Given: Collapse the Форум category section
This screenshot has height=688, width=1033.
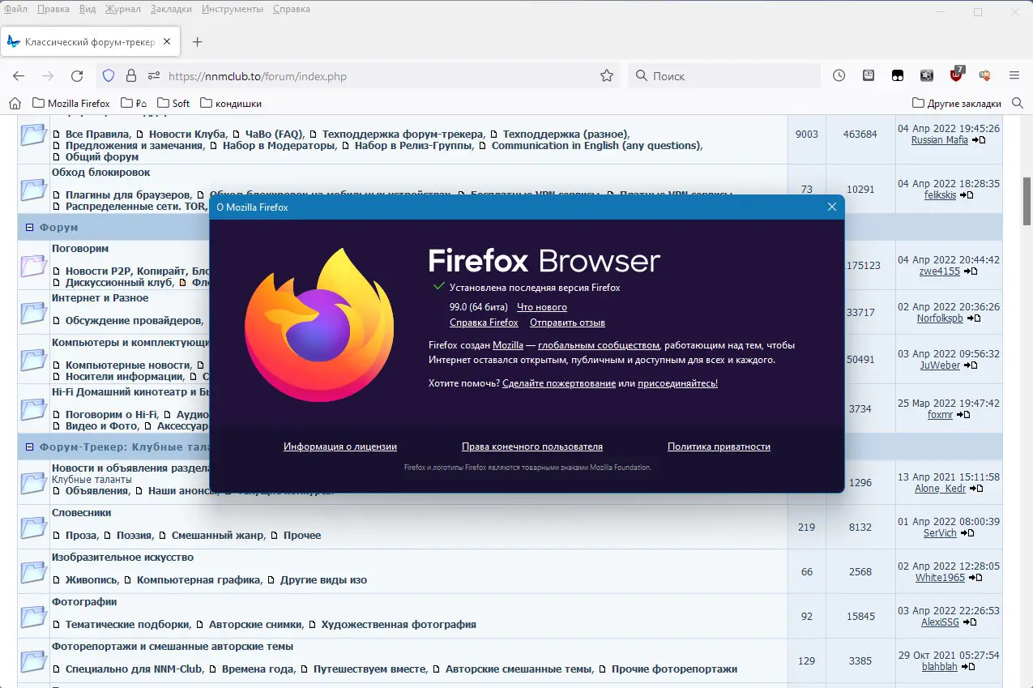Looking at the screenshot, I should (29, 228).
